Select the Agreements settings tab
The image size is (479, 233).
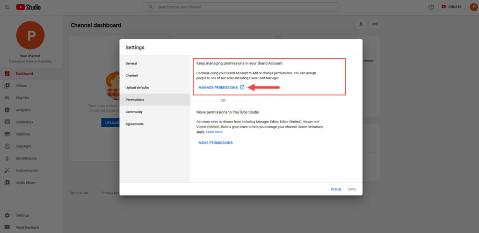[x=155, y=124]
